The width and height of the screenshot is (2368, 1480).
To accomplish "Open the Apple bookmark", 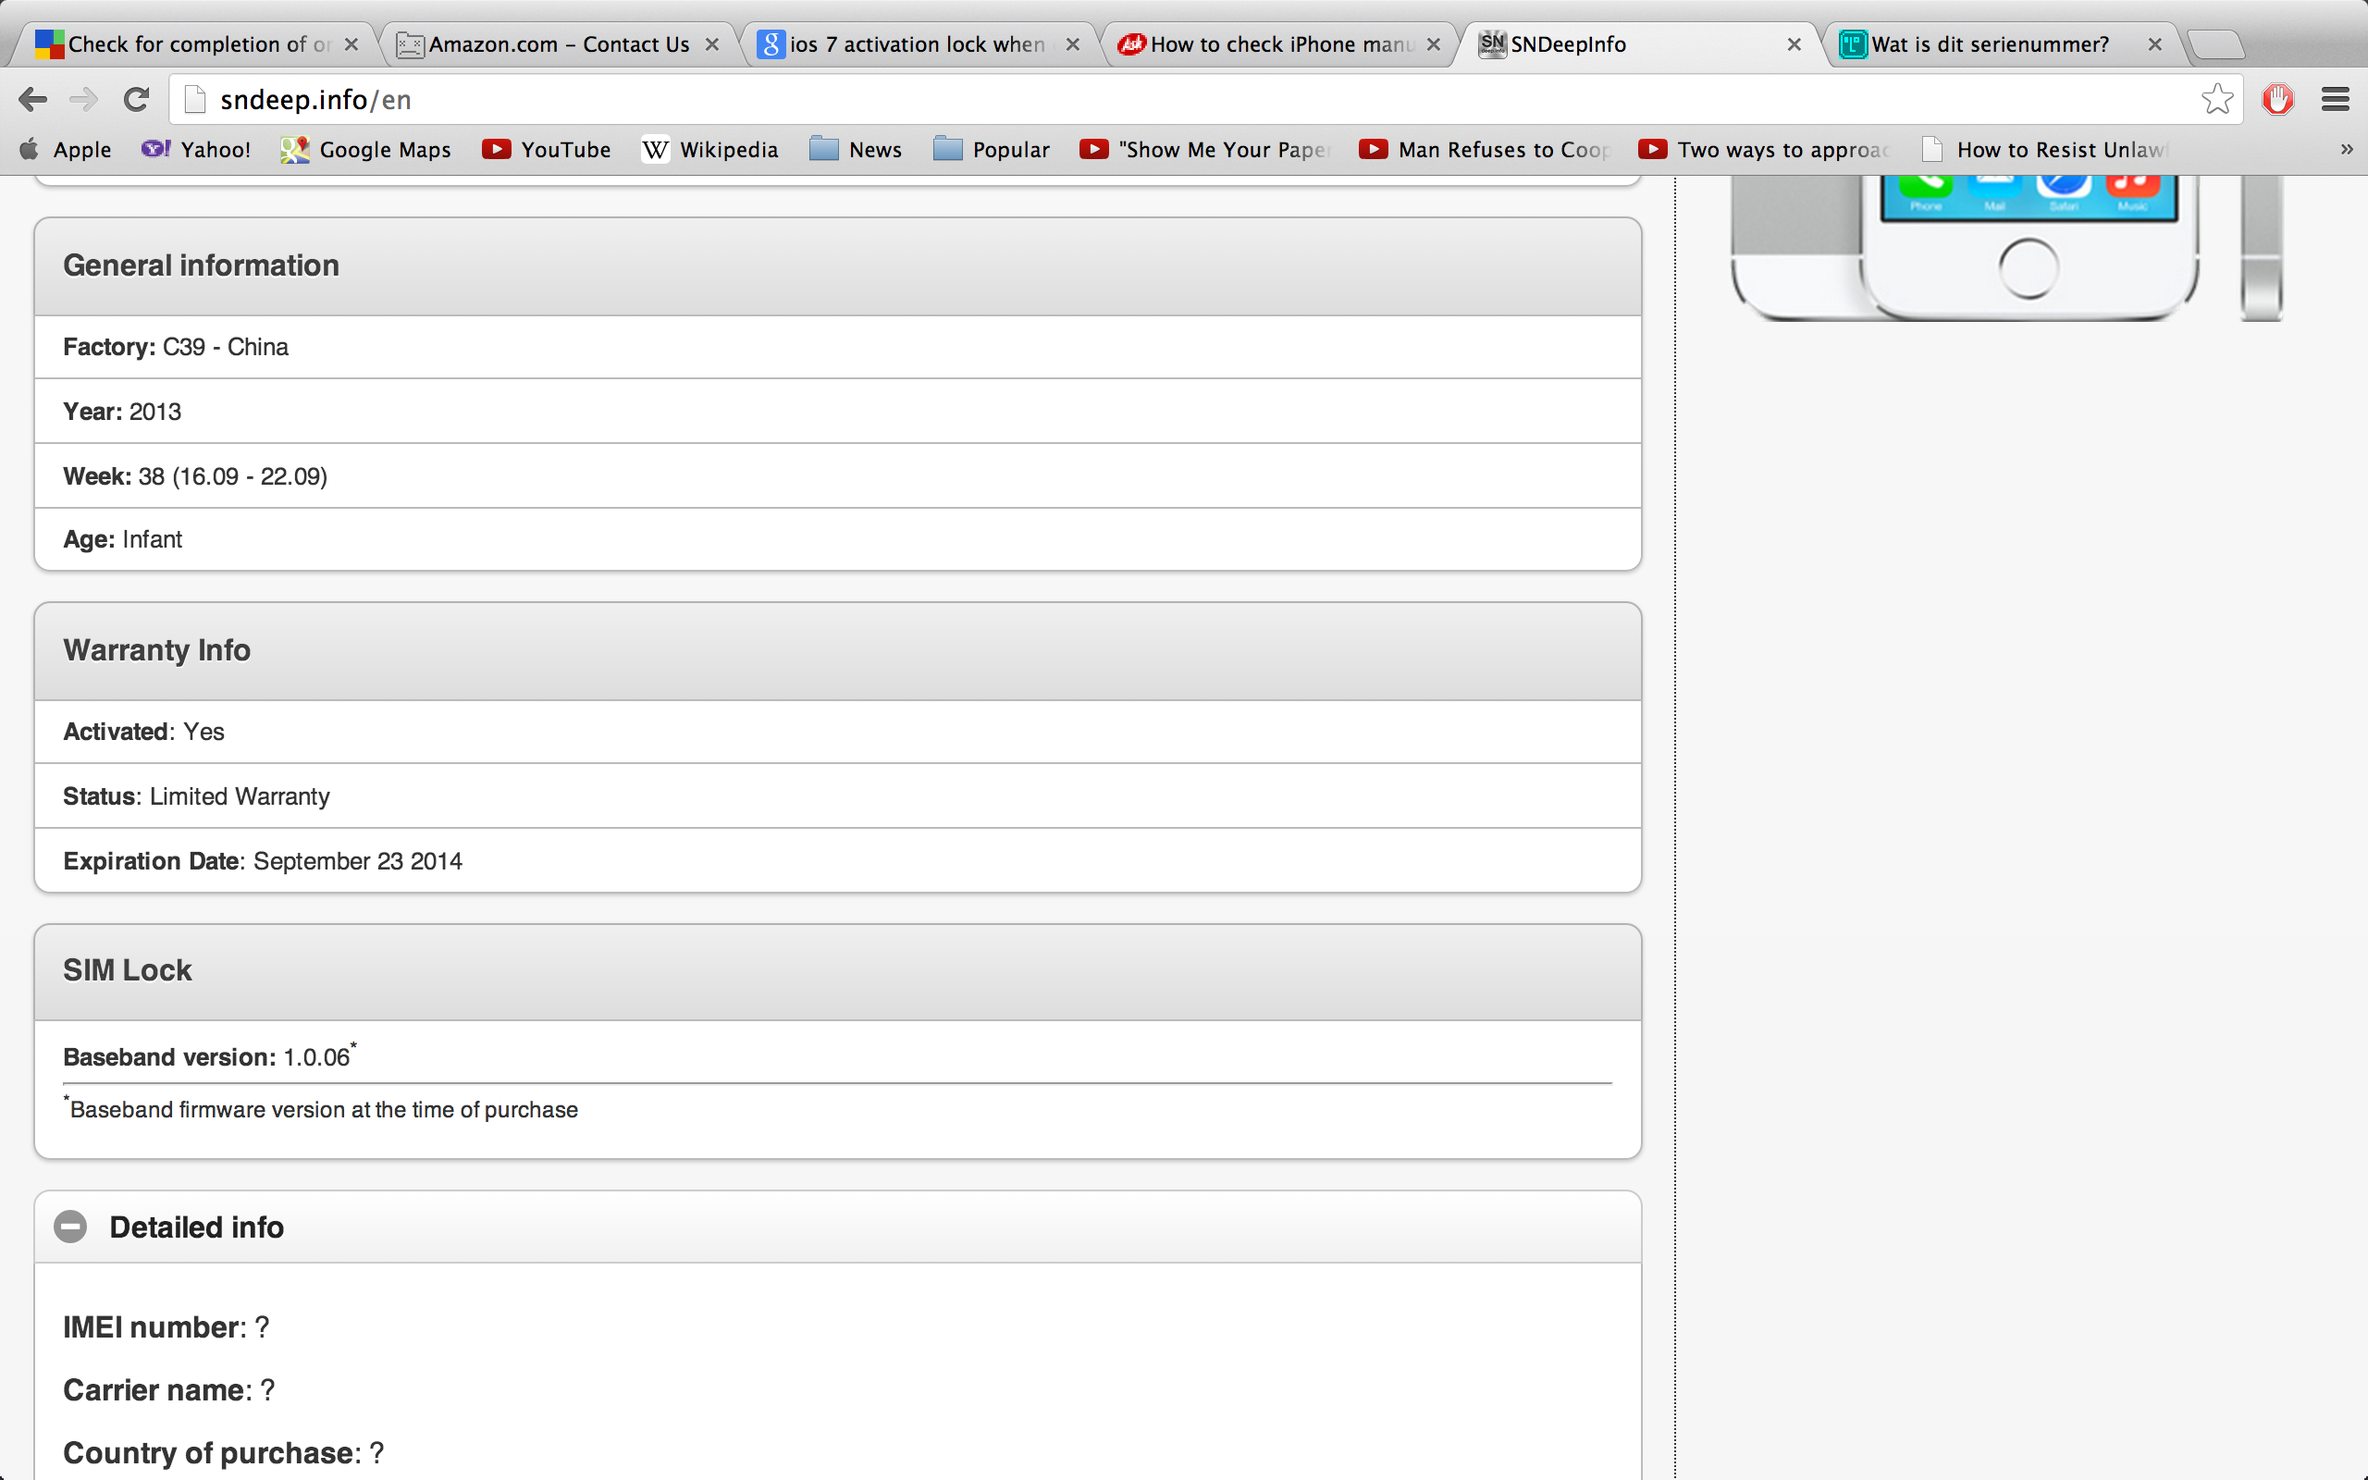I will click(67, 150).
